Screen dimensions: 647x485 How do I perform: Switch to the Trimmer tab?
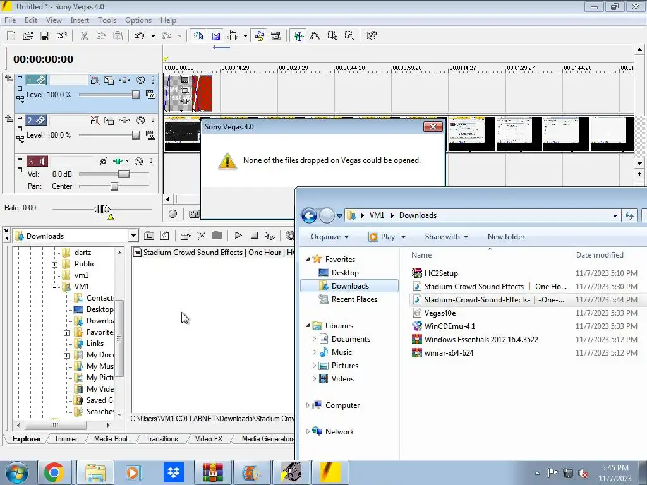[66, 439]
